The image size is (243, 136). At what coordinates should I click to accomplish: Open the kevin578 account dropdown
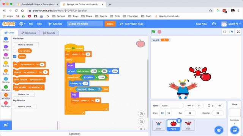click(231, 24)
